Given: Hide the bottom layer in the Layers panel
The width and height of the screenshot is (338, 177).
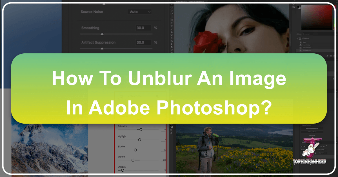Looking at the screenshot, I should pyautogui.click(x=301, y=157).
